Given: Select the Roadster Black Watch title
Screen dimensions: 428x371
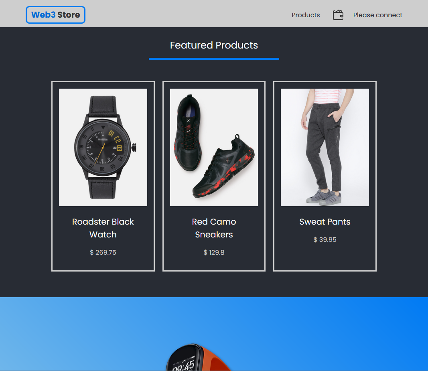Looking at the screenshot, I should tap(103, 228).
